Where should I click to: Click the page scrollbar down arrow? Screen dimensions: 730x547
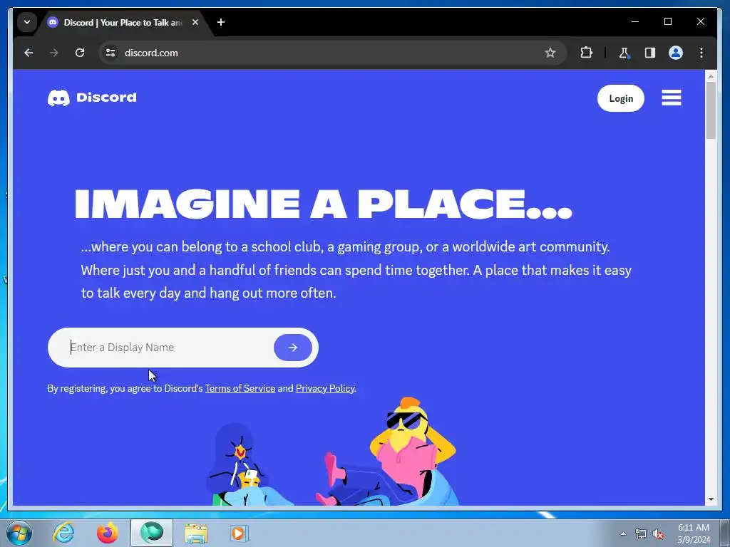(x=711, y=499)
